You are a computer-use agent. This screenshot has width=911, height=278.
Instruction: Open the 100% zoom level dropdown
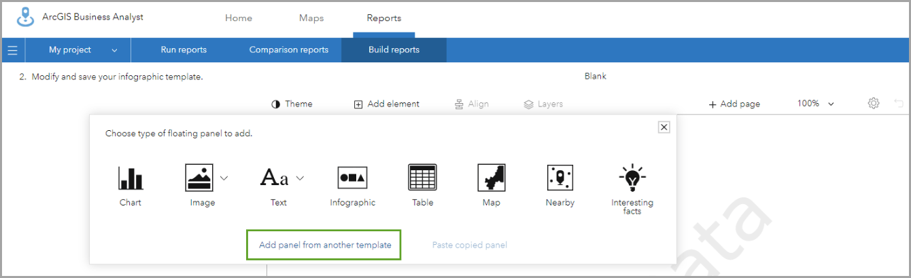815,104
